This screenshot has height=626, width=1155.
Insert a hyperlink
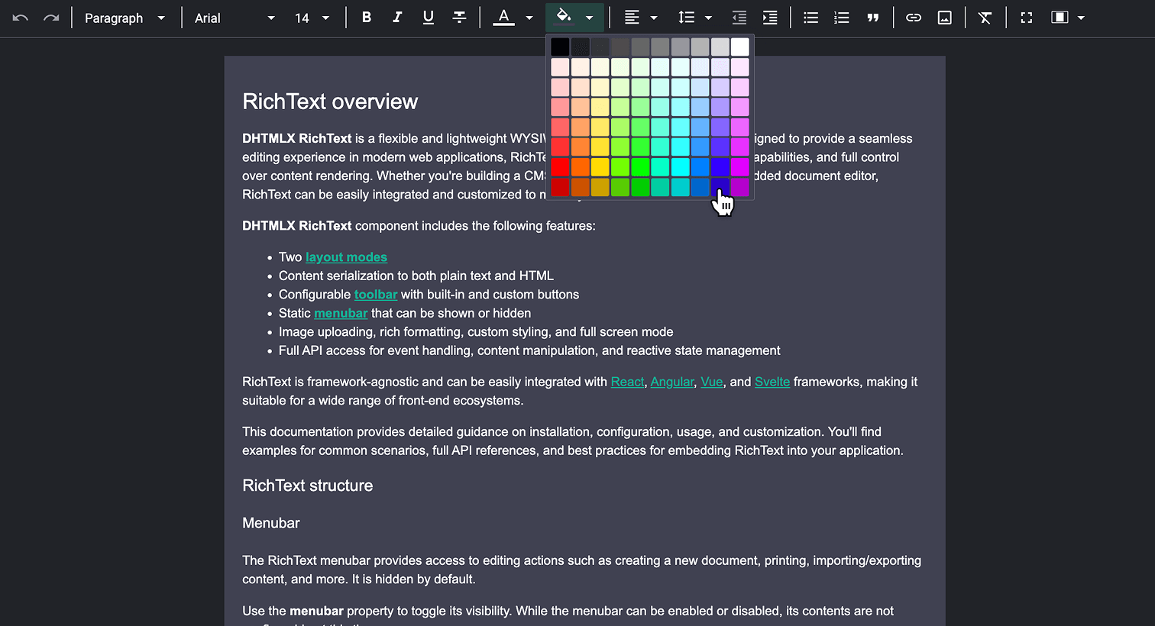pyautogui.click(x=914, y=18)
